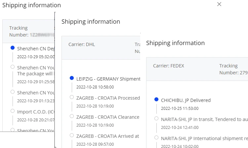Click the NARITA-SHI International shipment marker
Image resolution: width=248 pixels, height=148 pixels.
[156, 137]
